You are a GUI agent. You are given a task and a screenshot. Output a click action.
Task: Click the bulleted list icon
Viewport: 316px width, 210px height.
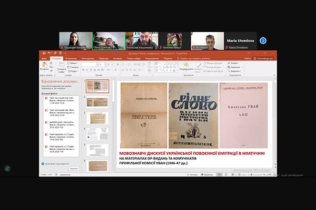pyautogui.click(x=123, y=65)
